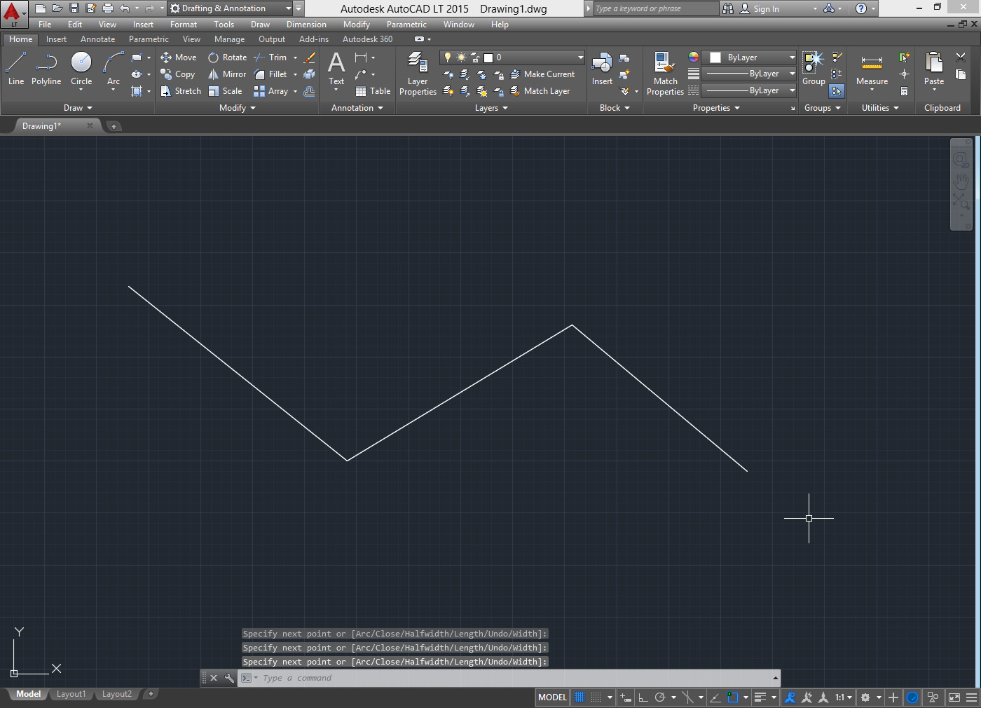Open the Dimension menu

coord(306,24)
